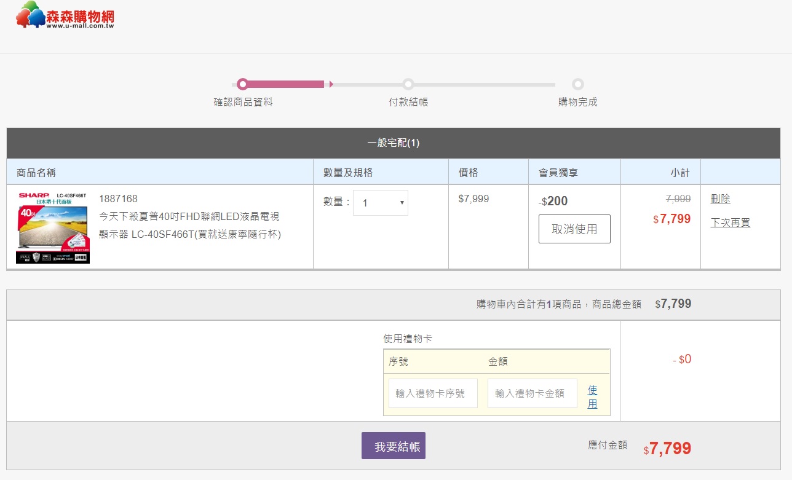This screenshot has height=480, width=792.
Task: Click the 確認商品資料 step label
Action: pyautogui.click(x=243, y=102)
